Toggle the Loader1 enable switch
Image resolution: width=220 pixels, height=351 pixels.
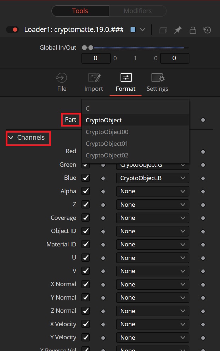(12, 29)
